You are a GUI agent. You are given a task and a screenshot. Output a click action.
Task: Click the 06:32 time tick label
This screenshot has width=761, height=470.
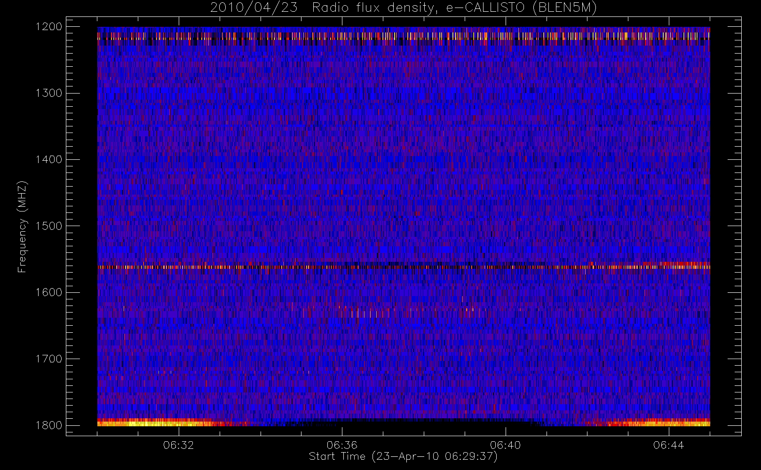click(179, 445)
